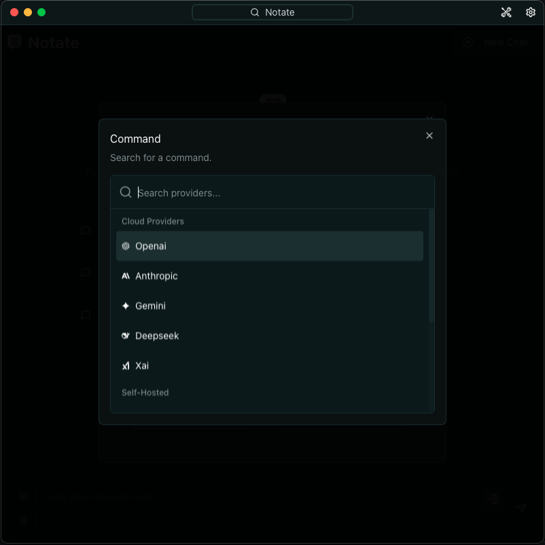
Task: Choose the Xai provider
Action: pyautogui.click(x=269, y=366)
